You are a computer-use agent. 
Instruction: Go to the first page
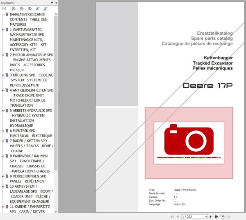(172, 217)
